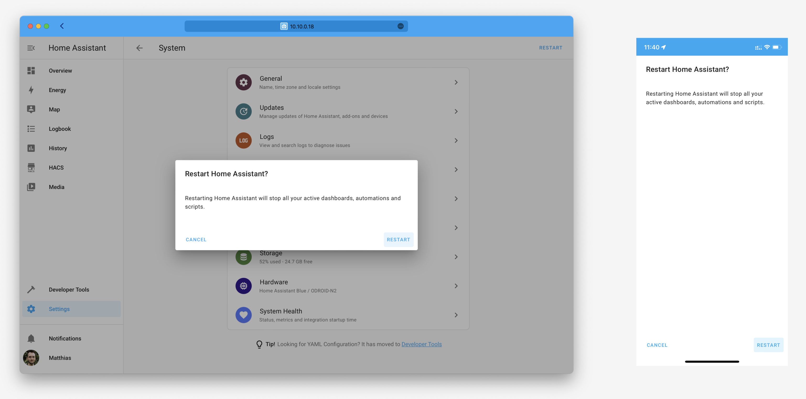The width and height of the screenshot is (806, 399).
Task: Click the 10.10.0.18 address bar
Action: [x=296, y=26]
